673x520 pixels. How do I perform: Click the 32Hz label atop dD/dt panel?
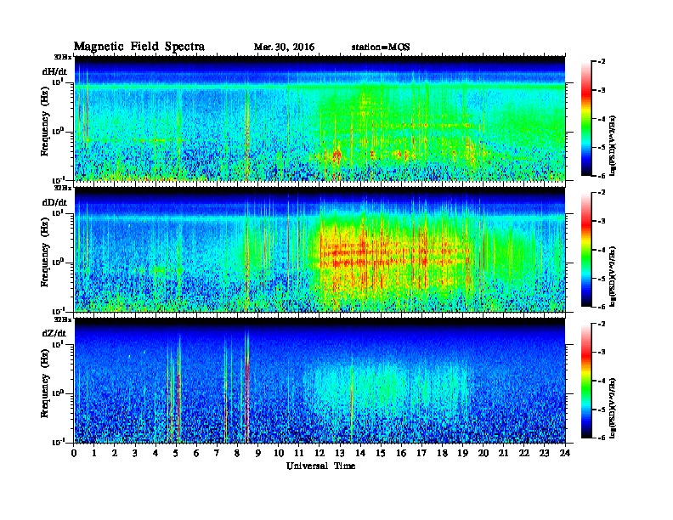click(63, 188)
